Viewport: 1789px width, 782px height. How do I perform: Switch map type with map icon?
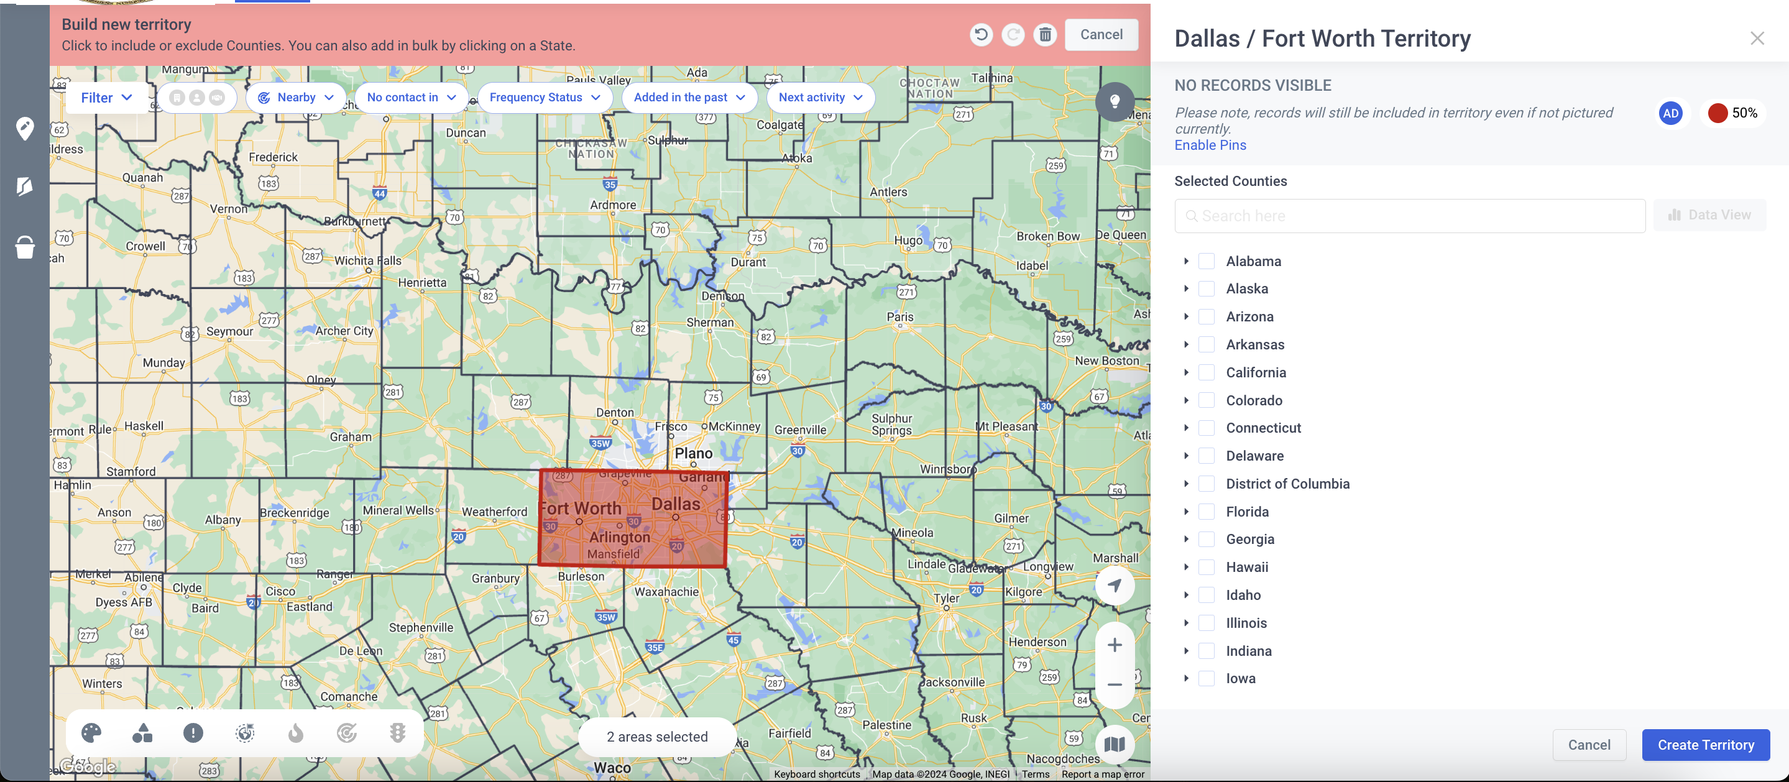coord(1115,745)
